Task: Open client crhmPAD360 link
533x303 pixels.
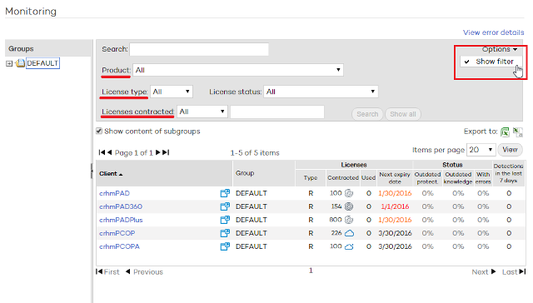Action: 121,206
